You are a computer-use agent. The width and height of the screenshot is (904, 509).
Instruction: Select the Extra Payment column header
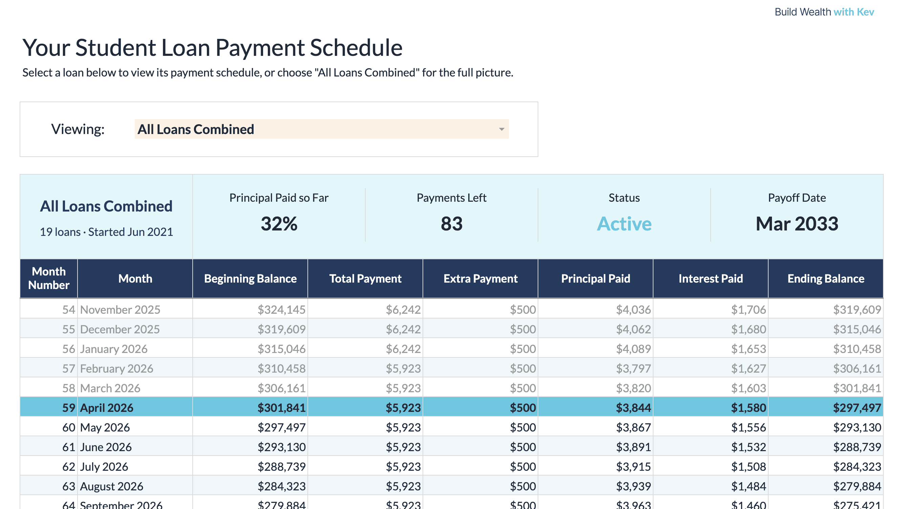pos(480,279)
